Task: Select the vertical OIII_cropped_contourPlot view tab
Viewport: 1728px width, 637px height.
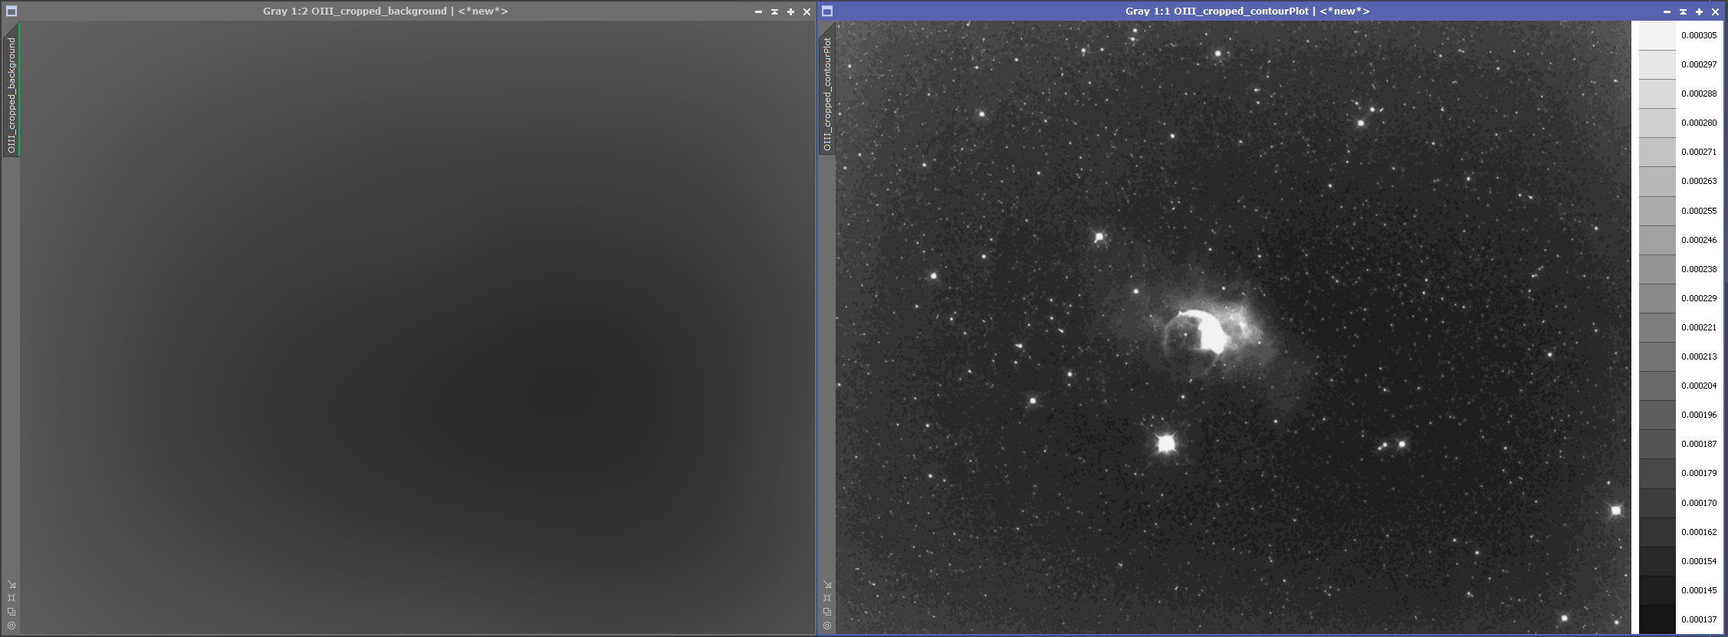Action: tap(827, 92)
